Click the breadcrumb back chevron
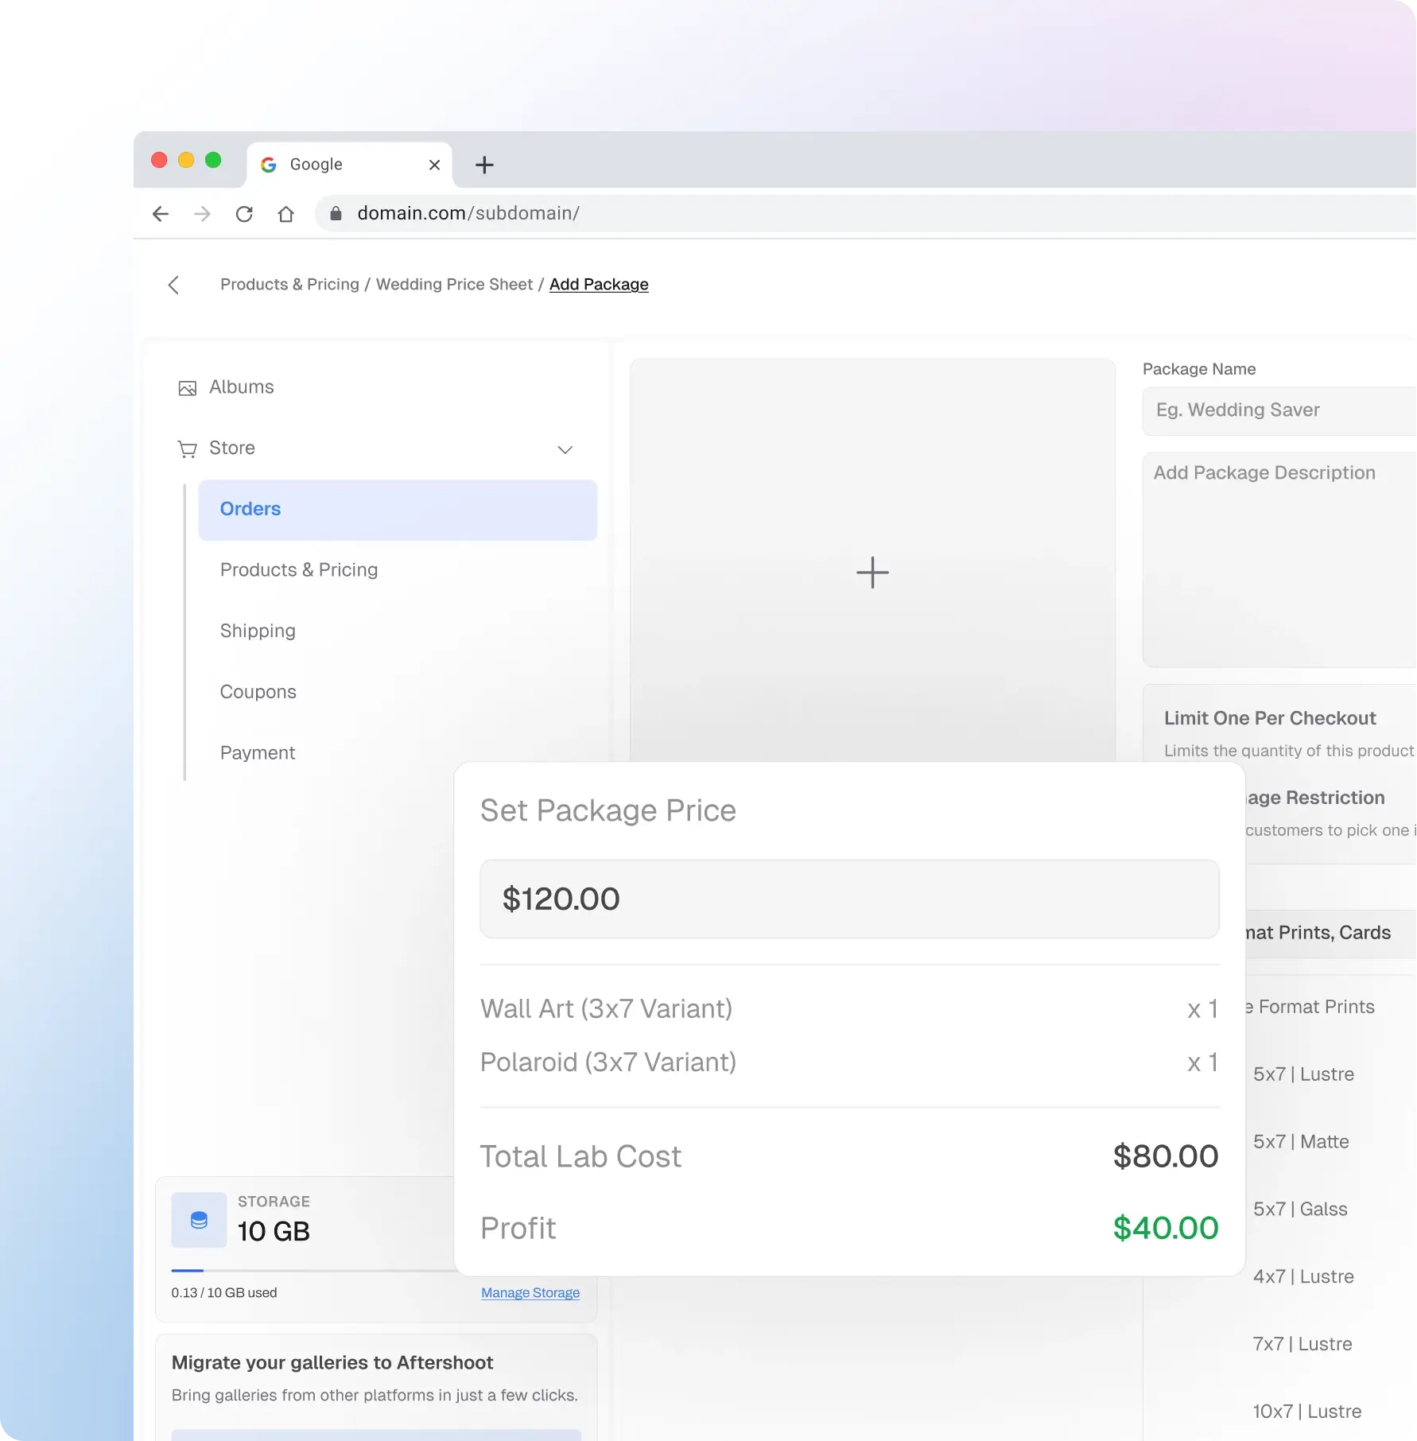 pos(173,285)
